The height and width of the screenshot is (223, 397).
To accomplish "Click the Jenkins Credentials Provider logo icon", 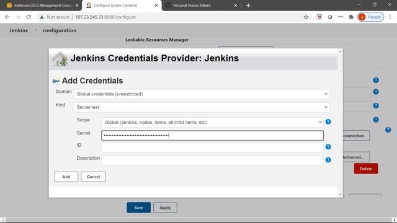I will (x=60, y=59).
